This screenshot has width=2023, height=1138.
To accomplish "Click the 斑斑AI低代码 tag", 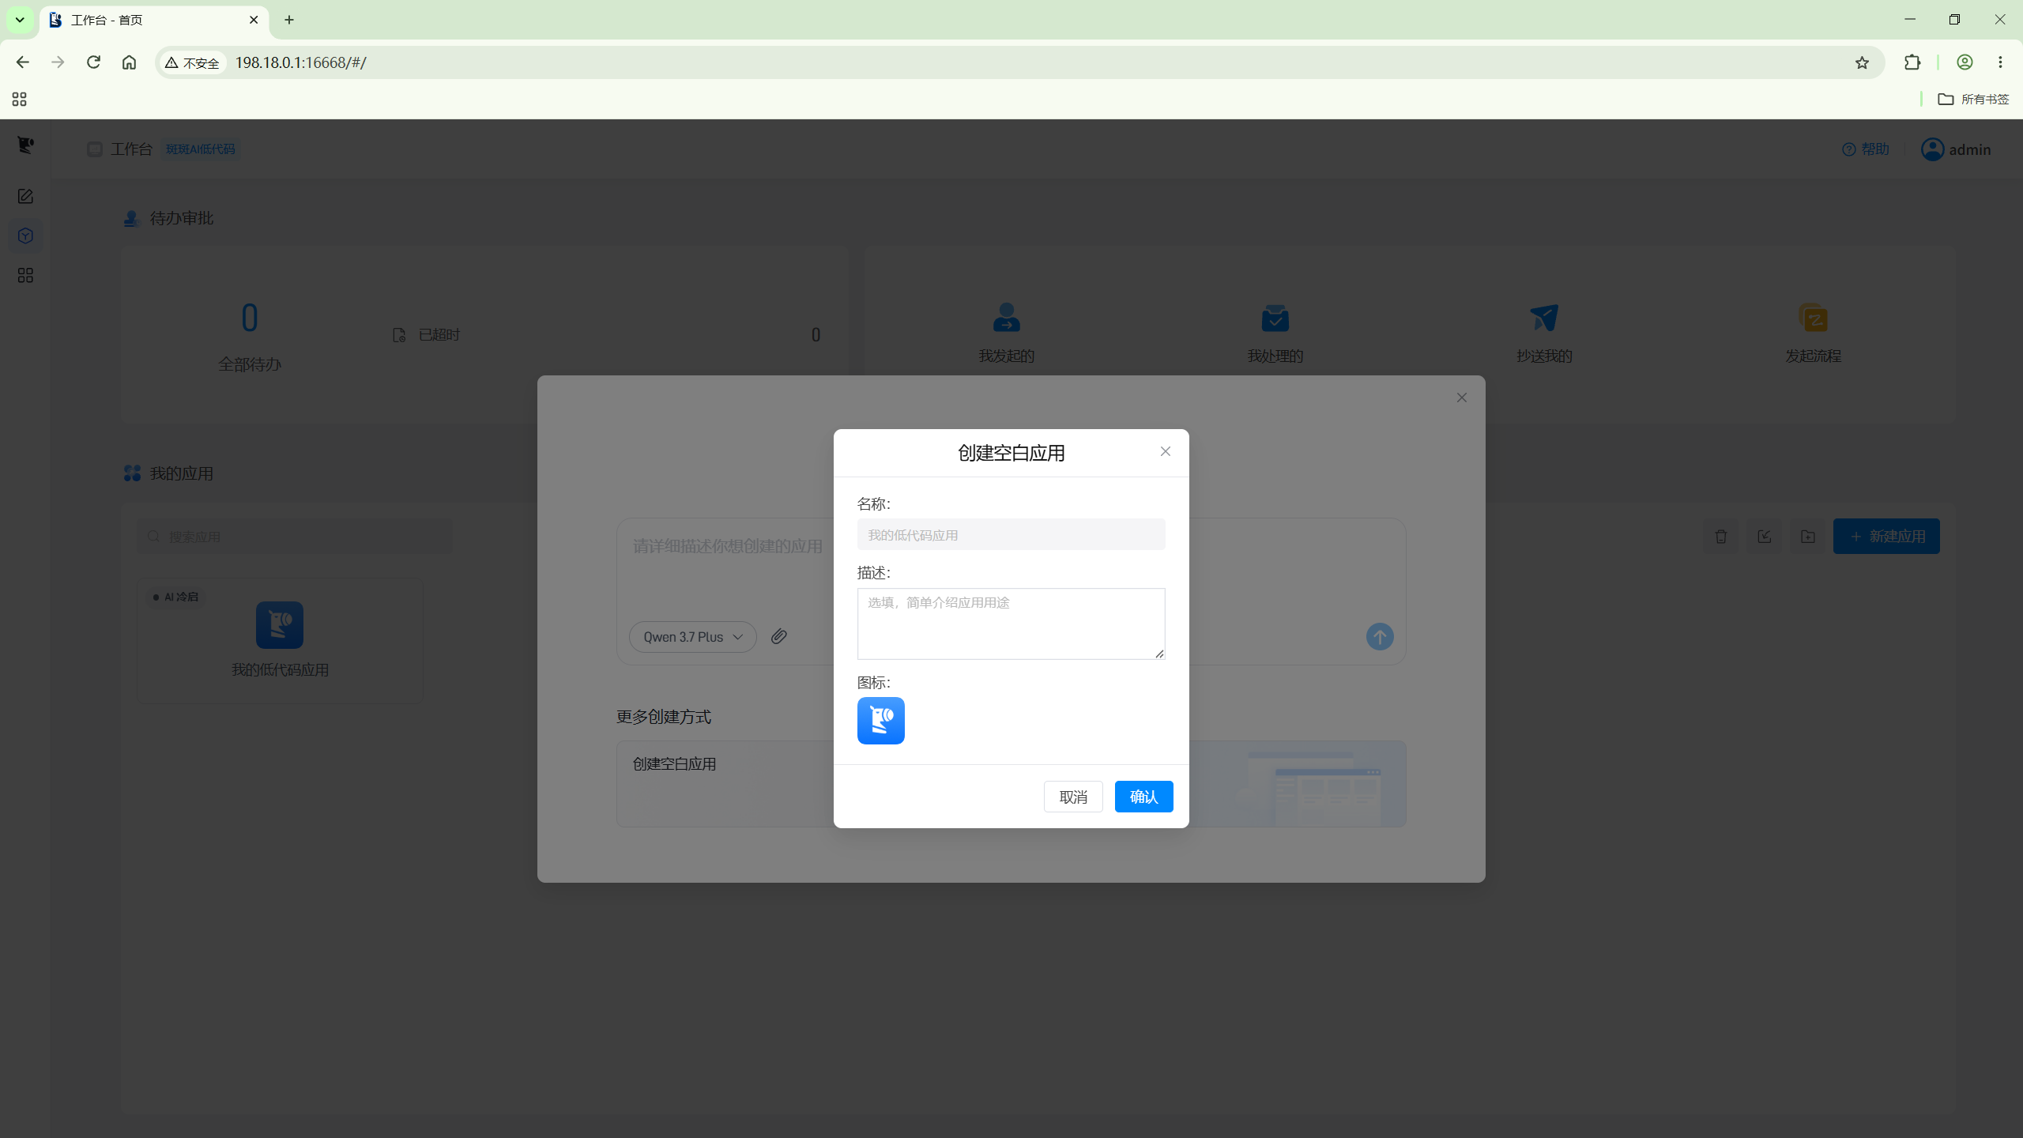I will coord(201,149).
